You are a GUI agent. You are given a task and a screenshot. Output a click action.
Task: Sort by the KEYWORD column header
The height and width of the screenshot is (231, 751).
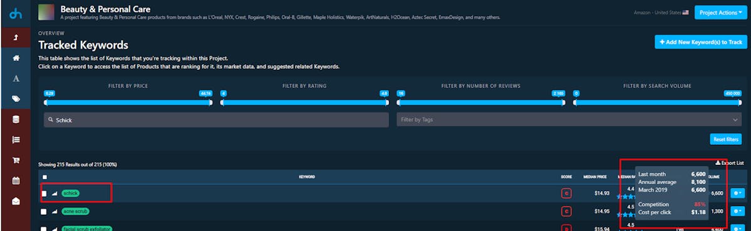point(307,177)
